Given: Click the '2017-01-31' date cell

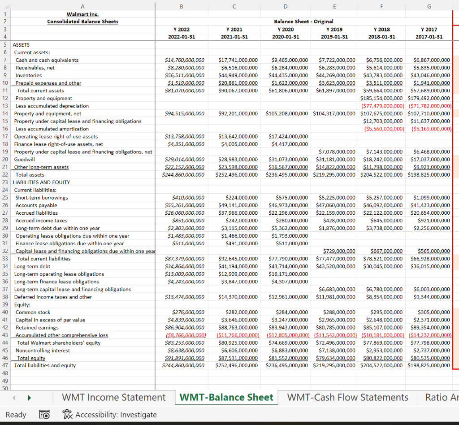Looking at the screenshot, I should [429, 37].
